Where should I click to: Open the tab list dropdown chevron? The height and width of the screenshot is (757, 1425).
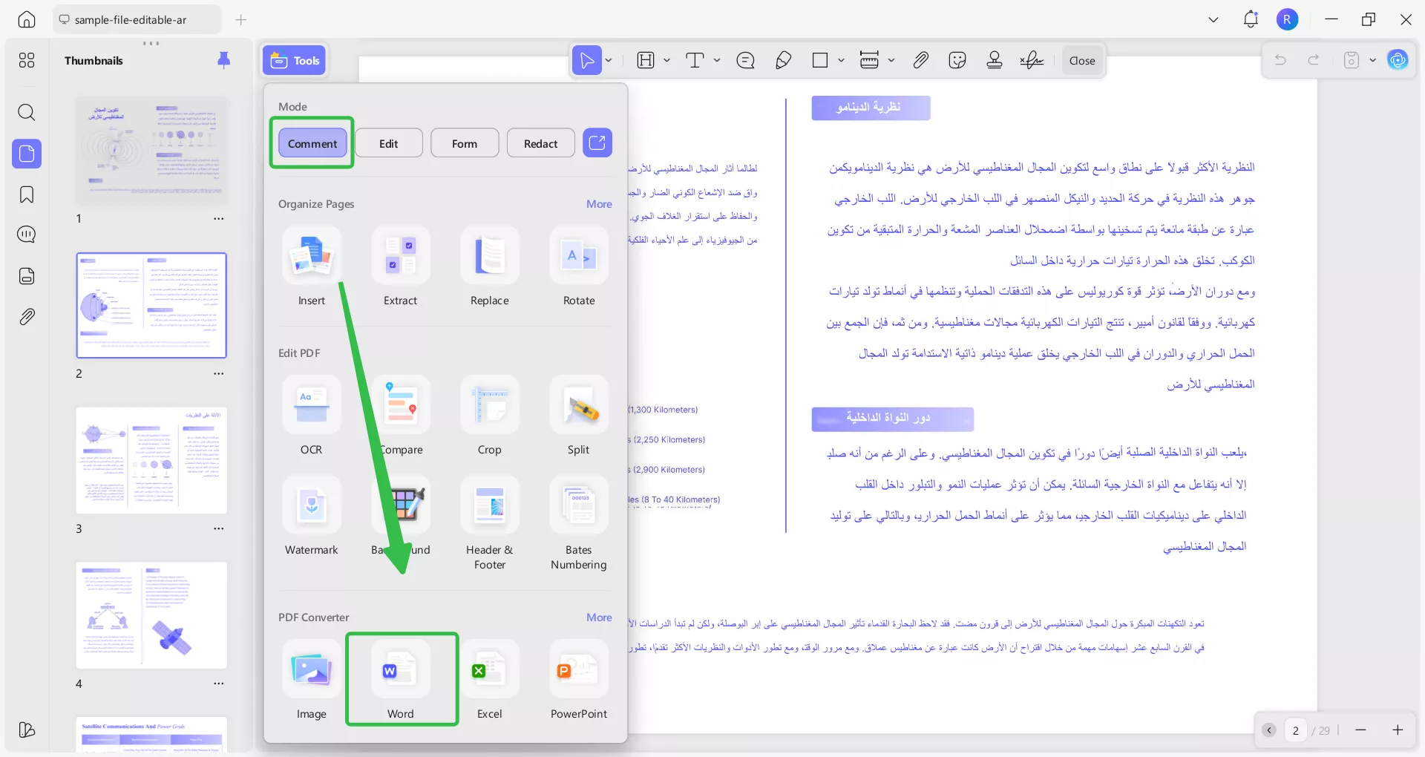[x=1213, y=20]
